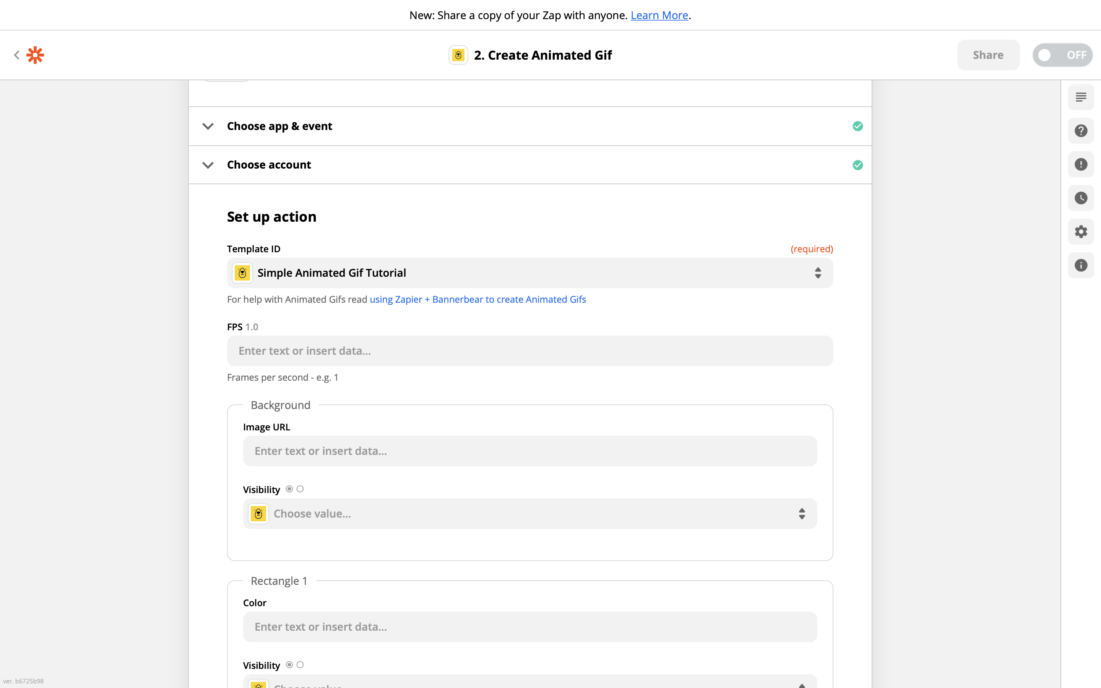Open the Learn More link in the banner
The height and width of the screenshot is (688, 1101).
click(659, 15)
